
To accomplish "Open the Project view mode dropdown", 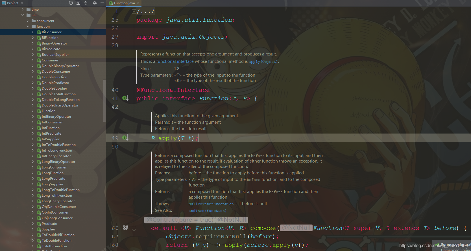I will click(x=22, y=3).
